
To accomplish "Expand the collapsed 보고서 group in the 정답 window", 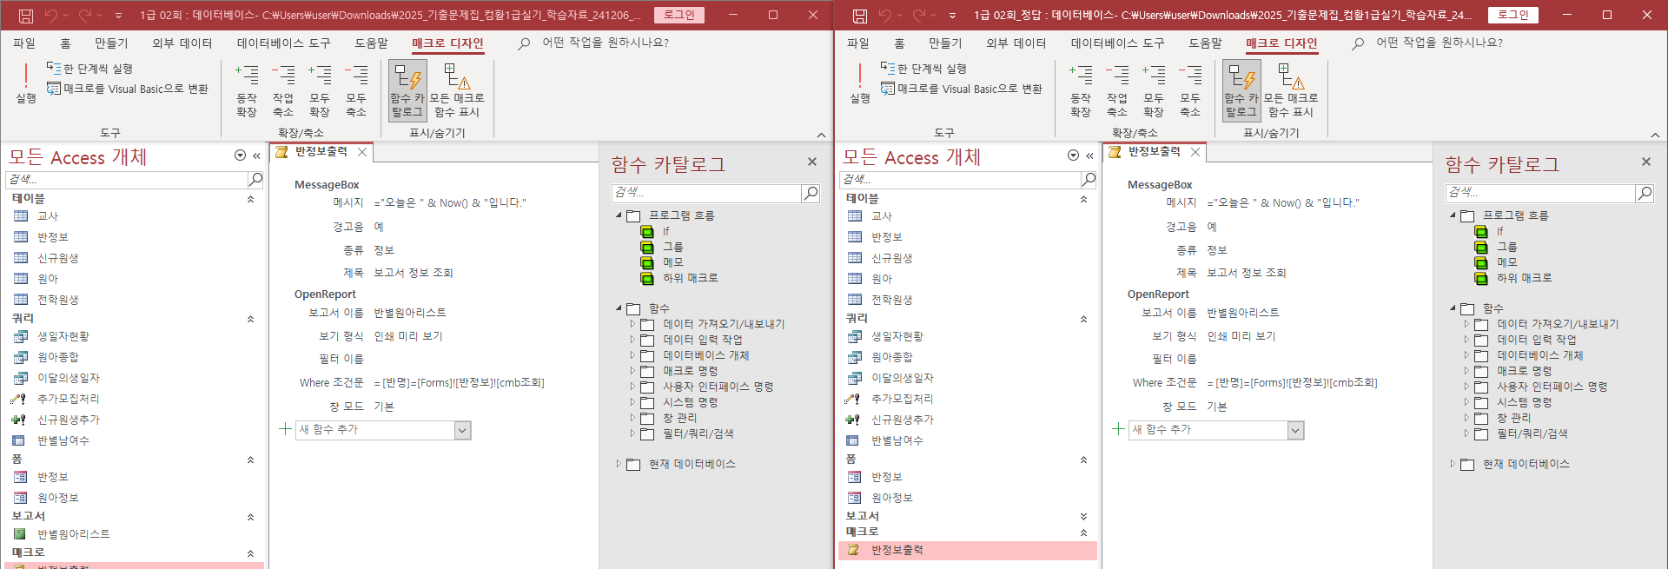I will [x=1083, y=516].
